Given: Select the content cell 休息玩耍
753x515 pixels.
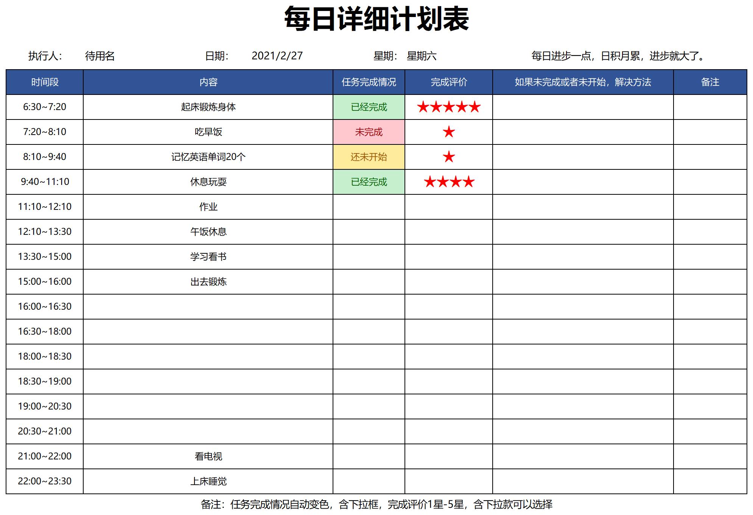Looking at the screenshot, I should [208, 182].
